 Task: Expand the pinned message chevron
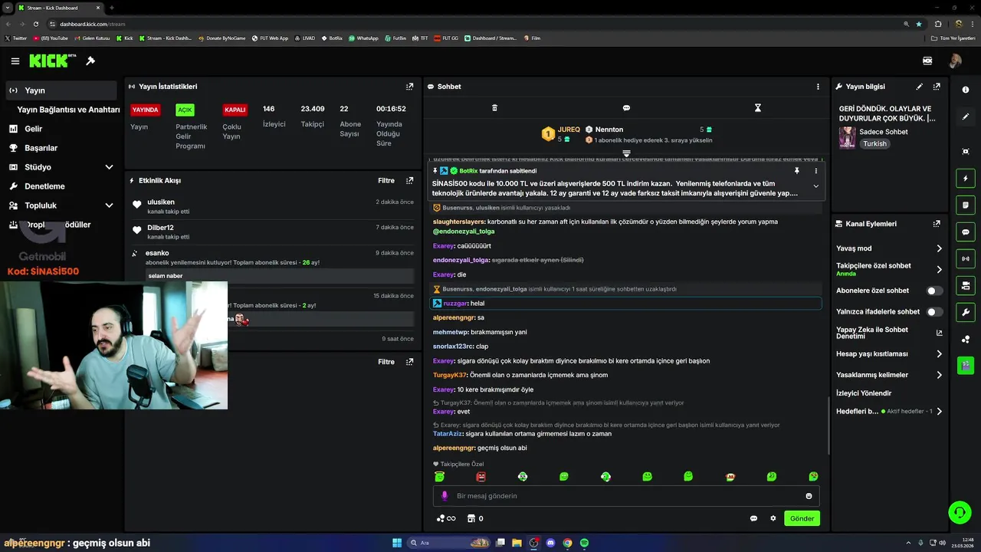tap(815, 186)
